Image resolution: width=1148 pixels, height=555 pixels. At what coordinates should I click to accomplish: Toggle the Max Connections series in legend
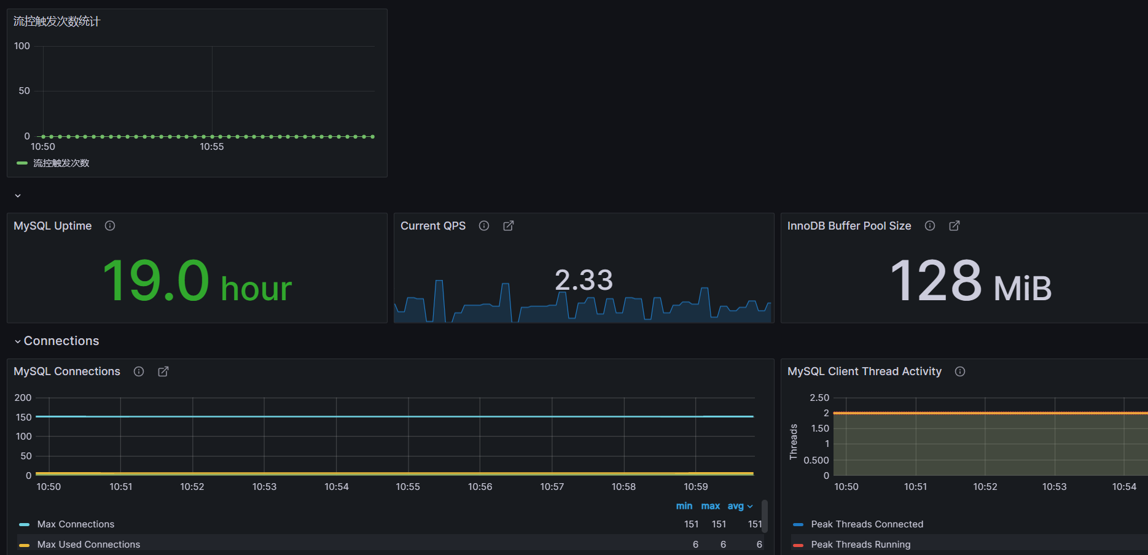[x=76, y=524]
